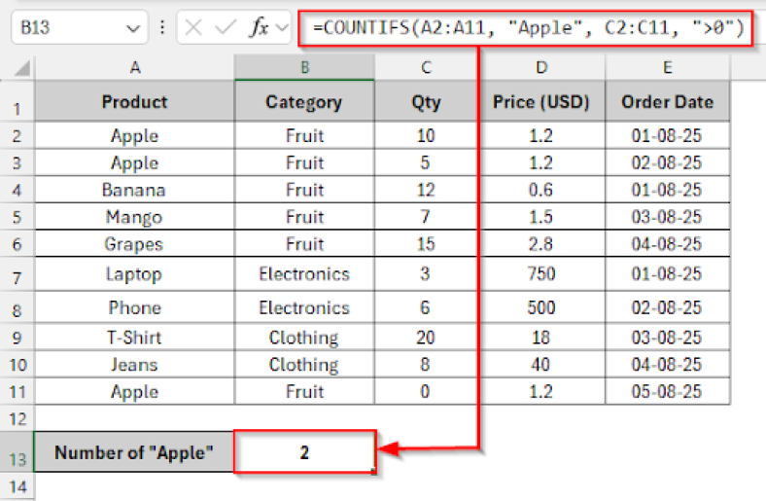Click the Name Box showing B13
766x501 pixels.
tap(68, 29)
